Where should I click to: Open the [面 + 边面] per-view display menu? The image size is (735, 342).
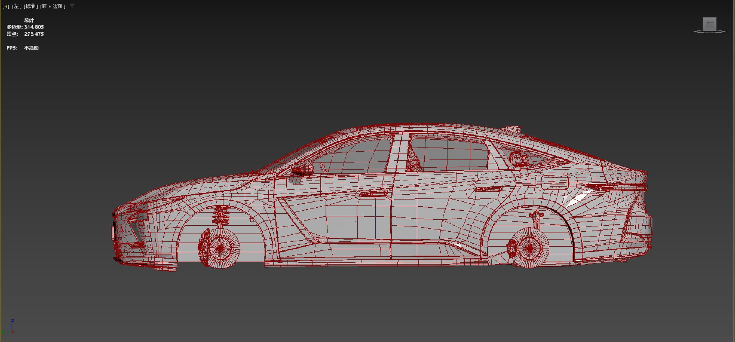click(53, 7)
